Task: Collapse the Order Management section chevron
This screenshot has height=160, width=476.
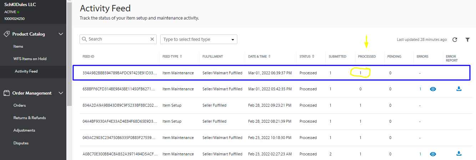Action: [61, 93]
